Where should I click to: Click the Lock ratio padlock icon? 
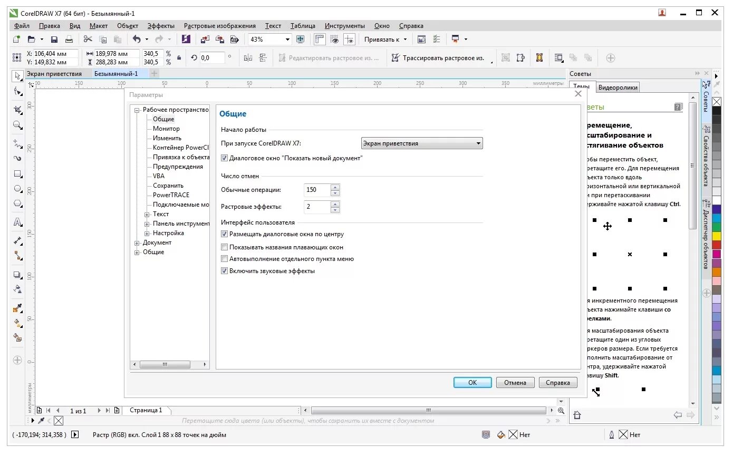click(179, 58)
